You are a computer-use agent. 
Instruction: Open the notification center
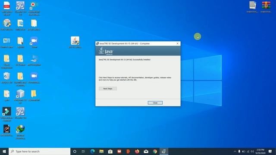(270, 151)
